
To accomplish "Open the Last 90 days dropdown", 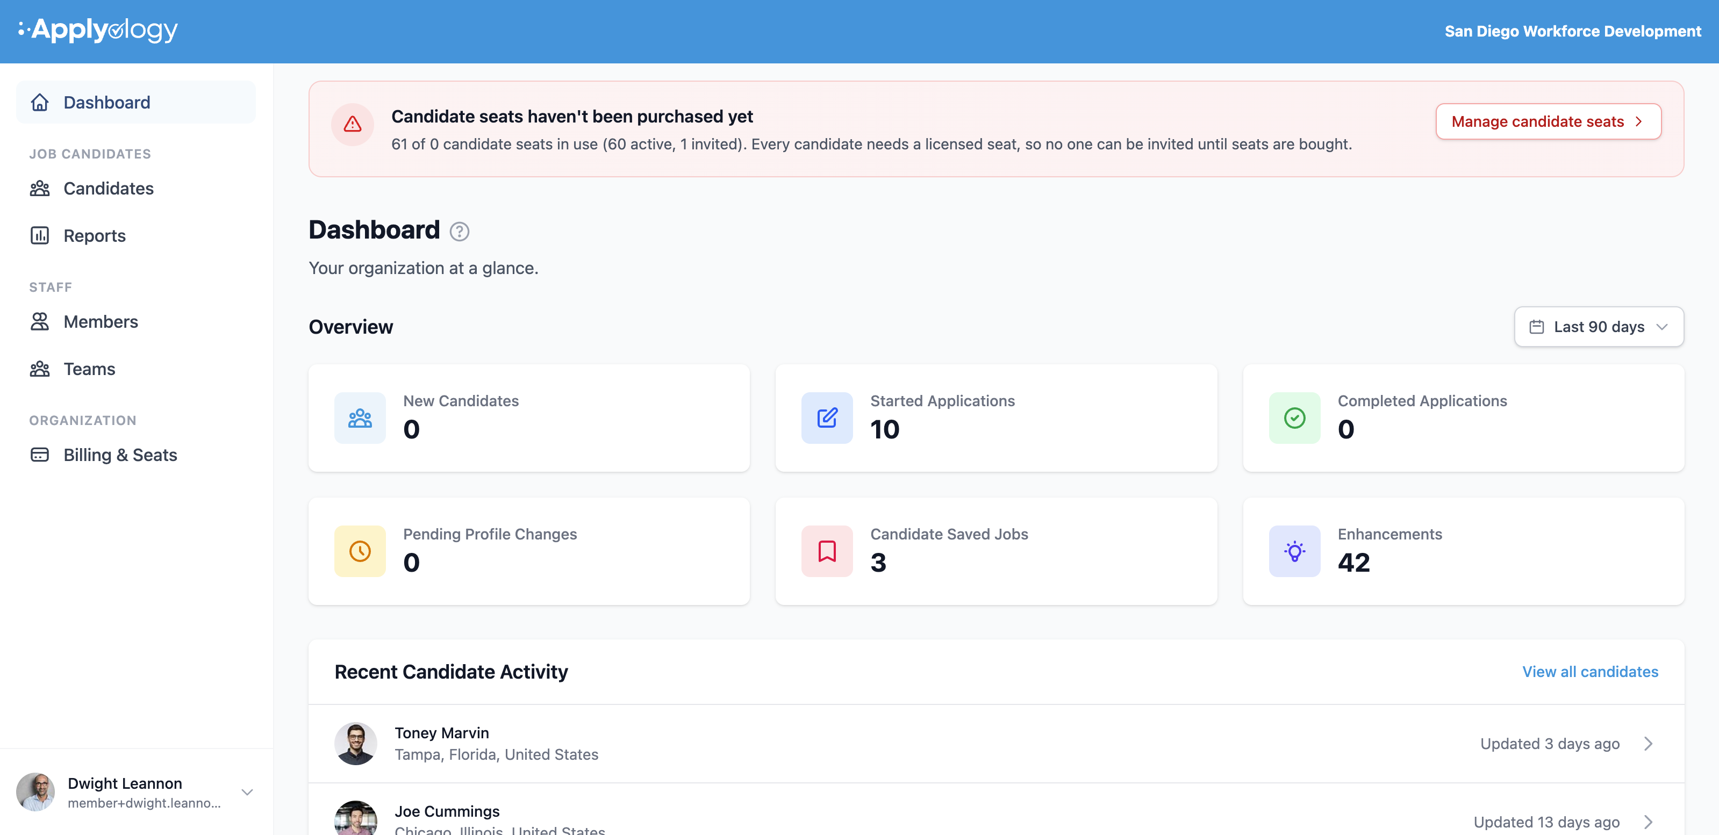I will (x=1599, y=327).
